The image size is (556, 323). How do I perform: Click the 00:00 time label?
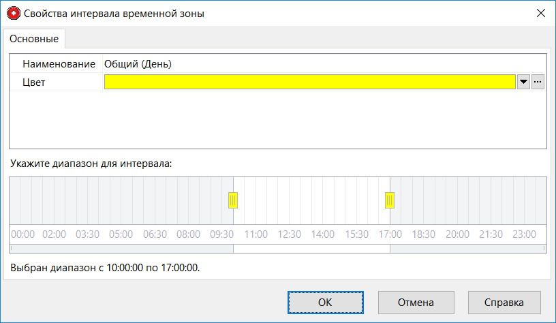click(x=22, y=234)
